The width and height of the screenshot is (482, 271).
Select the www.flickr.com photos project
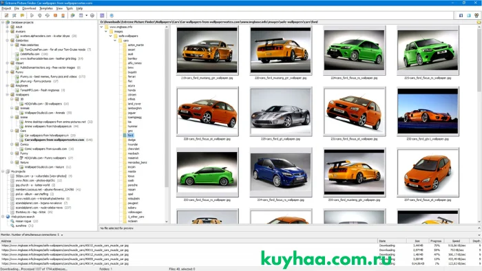36,180
